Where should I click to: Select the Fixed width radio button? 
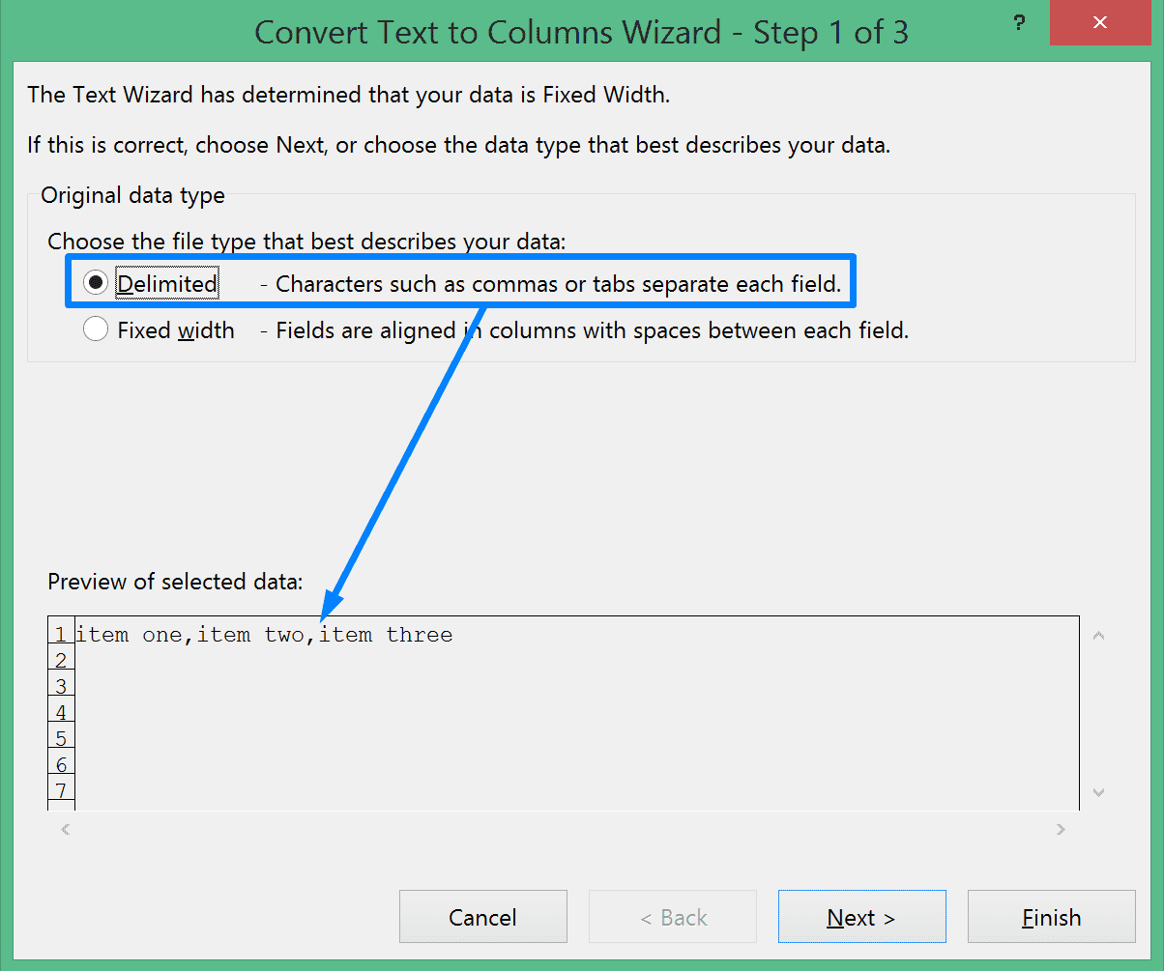[x=96, y=329]
